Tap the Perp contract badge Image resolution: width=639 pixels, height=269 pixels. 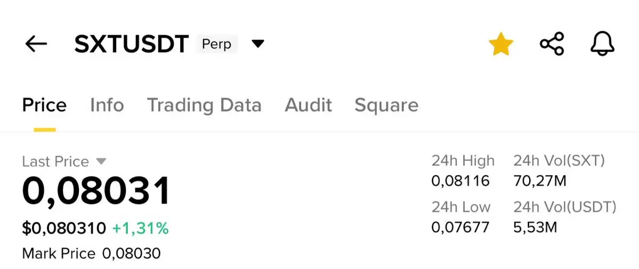(x=217, y=44)
